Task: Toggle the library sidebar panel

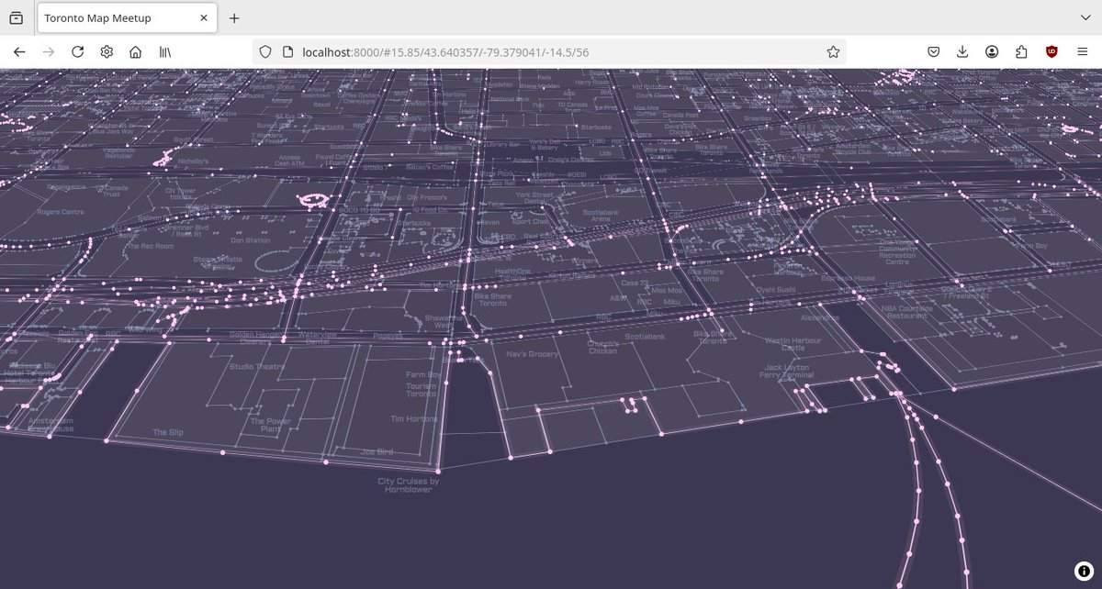Action: (165, 51)
